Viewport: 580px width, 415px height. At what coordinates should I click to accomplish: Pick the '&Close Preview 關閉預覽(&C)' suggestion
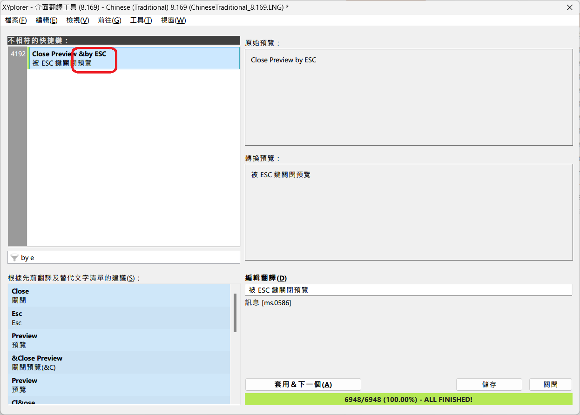(x=119, y=363)
